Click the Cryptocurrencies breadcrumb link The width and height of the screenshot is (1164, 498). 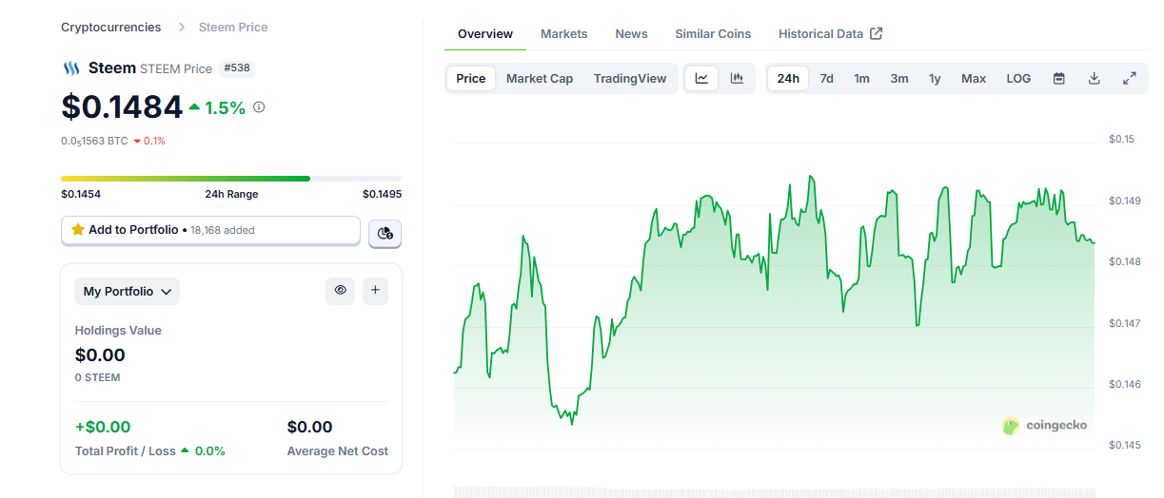(111, 28)
